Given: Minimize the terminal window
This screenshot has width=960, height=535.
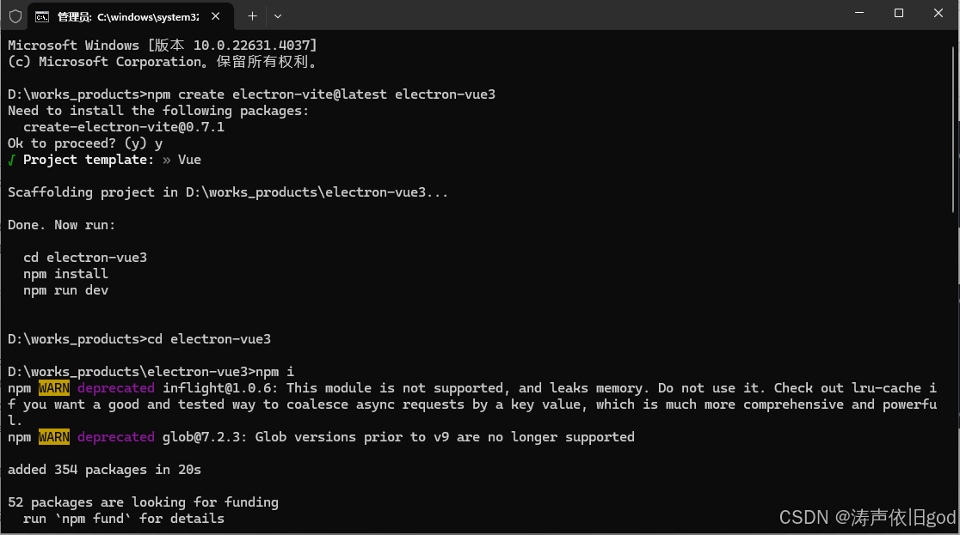Looking at the screenshot, I should [859, 13].
